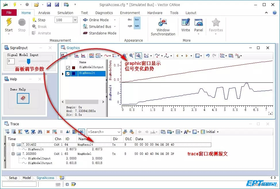Image resolution: width=280 pixels, height=189 pixels.
Task: Click Window Synchronization icon
Action: coord(163,22)
